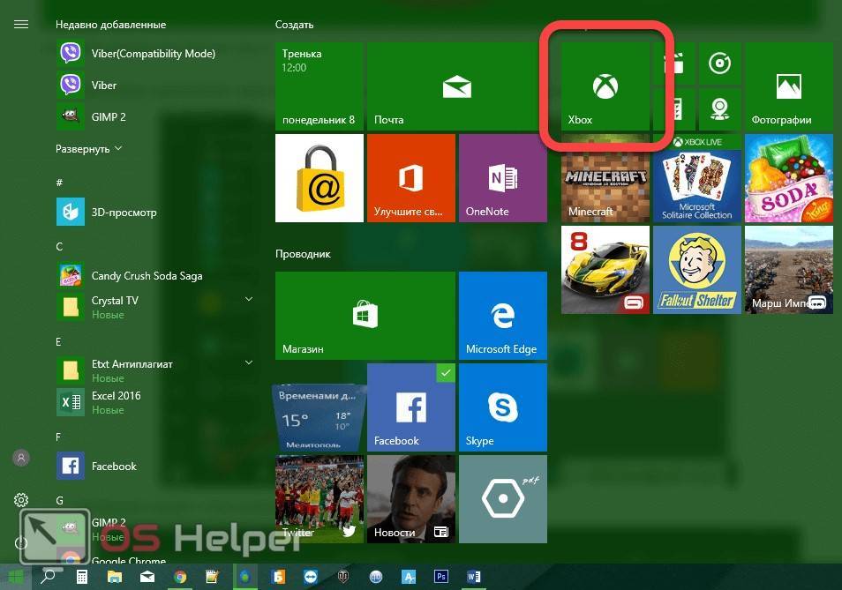Viewport: 842px width, 590px height.
Task: Open the Settings gear in the left rail
Action: click(x=21, y=500)
